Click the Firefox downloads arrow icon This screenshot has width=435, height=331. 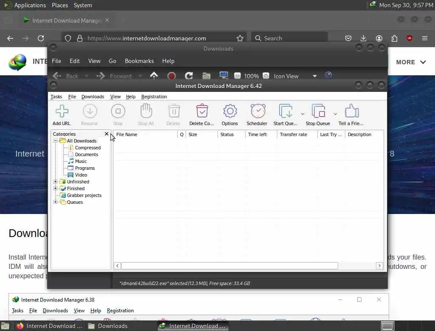364,38
